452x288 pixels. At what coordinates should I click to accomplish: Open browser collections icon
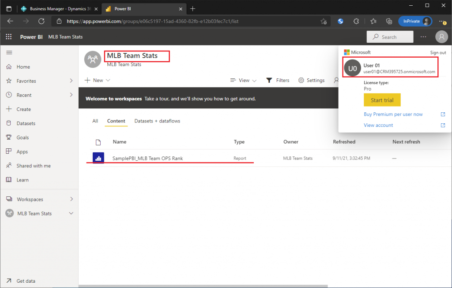389,21
